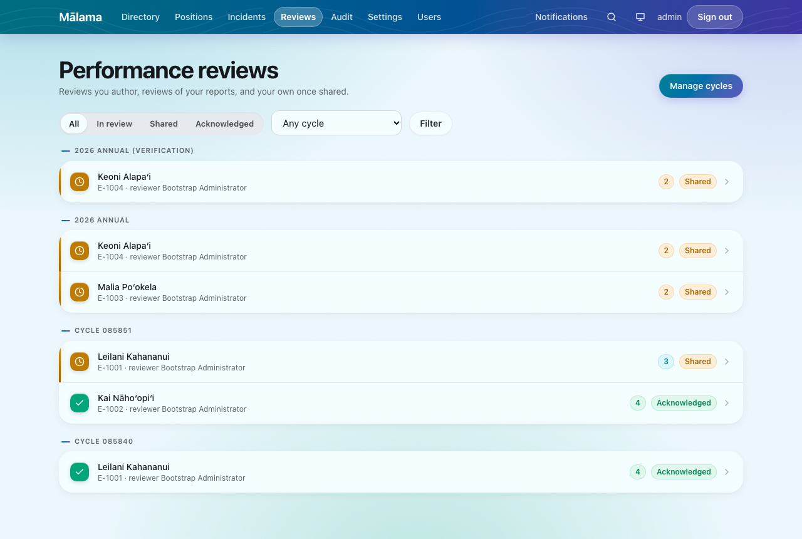Click checkmark icon for Leilani Kahananui cycle 085840
Viewport: 802px width, 539px height.
(x=80, y=472)
